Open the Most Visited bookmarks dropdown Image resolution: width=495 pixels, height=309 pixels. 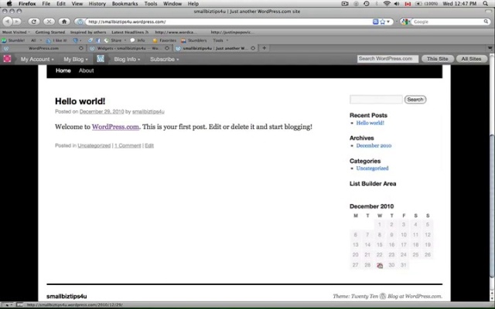tap(15, 32)
